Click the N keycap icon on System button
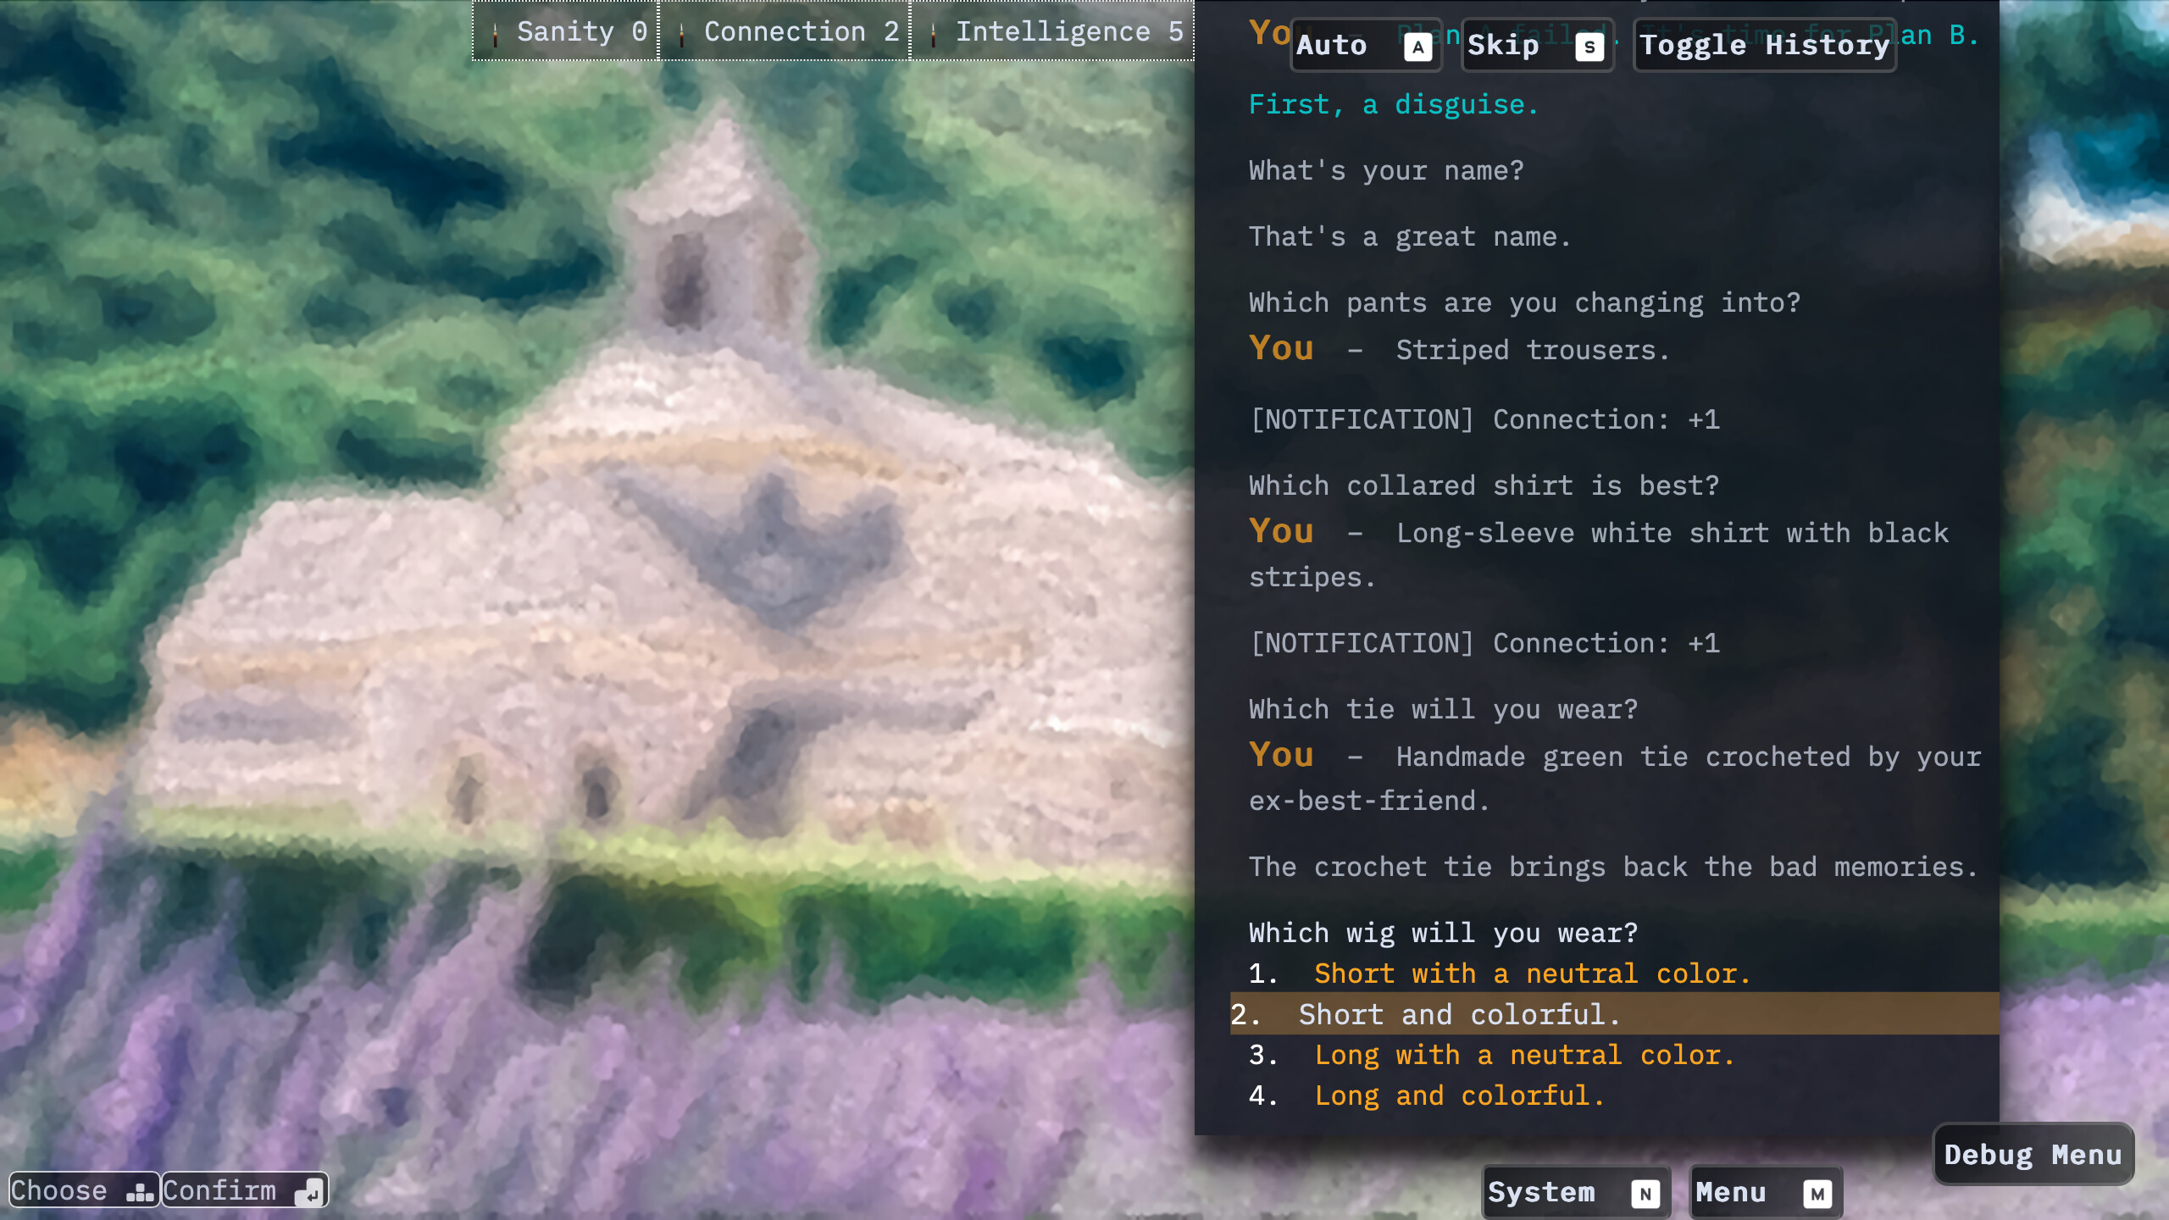The width and height of the screenshot is (2169, 1220). pos(1645,1193)
